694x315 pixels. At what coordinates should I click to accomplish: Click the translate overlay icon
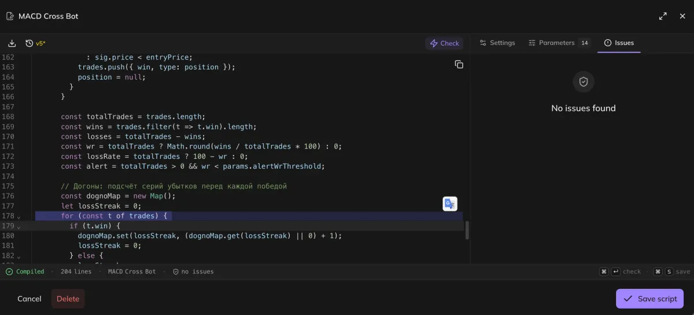coord(450,204)
